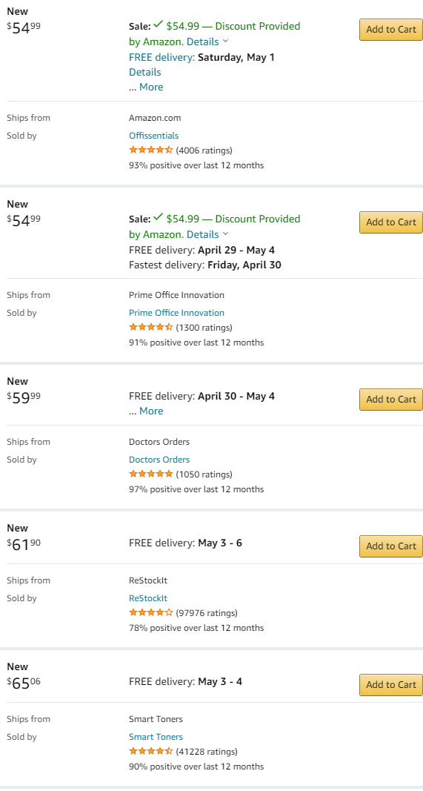Add the Smart Toners $65.06 offer to cart
Viewport: 423px width, 791px height.
click(390, 684)
